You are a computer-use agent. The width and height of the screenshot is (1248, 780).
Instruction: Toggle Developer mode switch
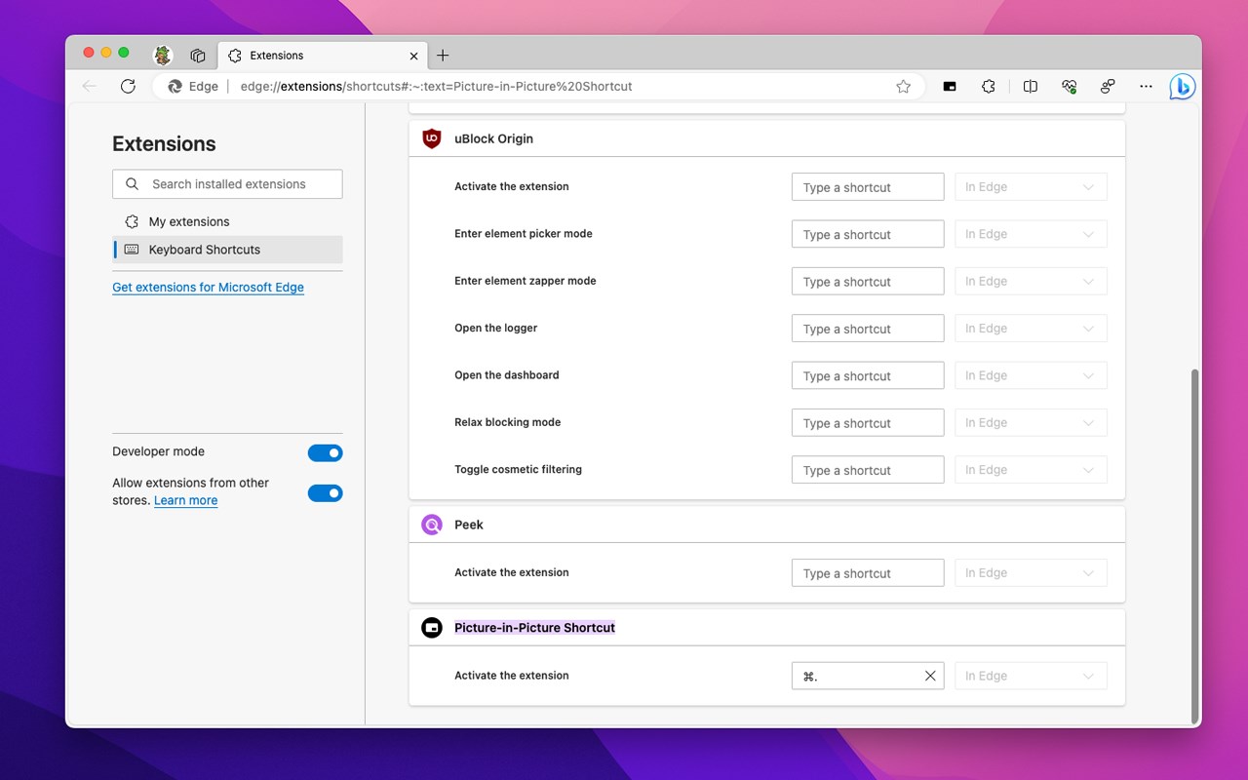click(x=326, y=452)
